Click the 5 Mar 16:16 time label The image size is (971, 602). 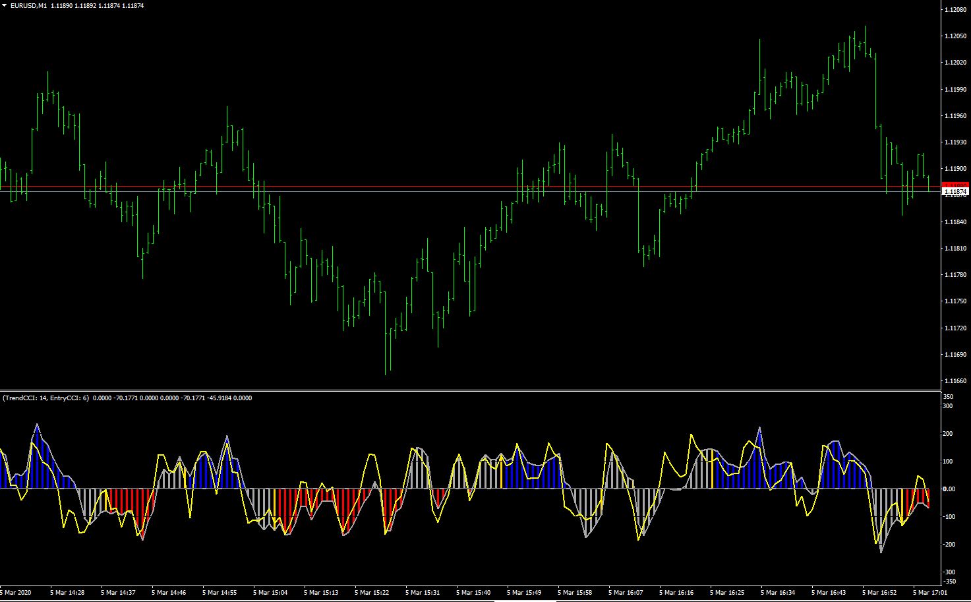676,592
